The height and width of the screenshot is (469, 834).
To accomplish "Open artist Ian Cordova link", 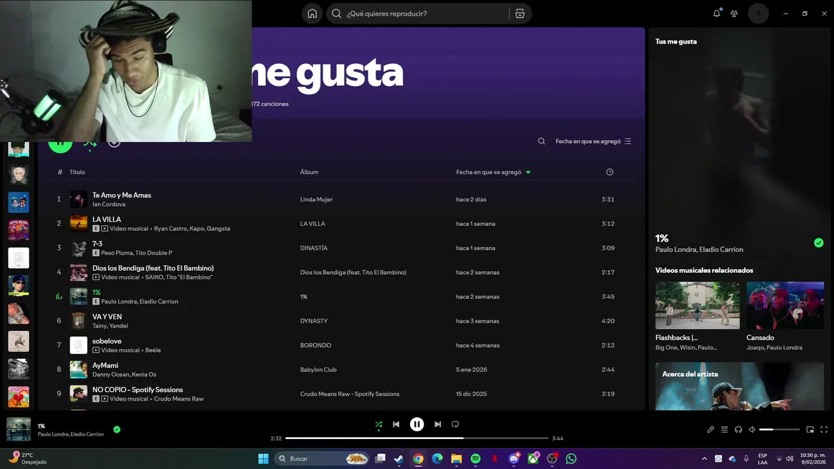I will (109, 204).
